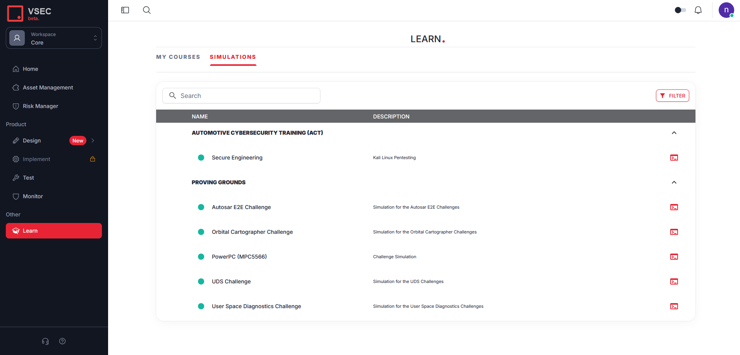Expand the Design submenu chevron
Screen dimensions: 740x355
tap(93, 141)
